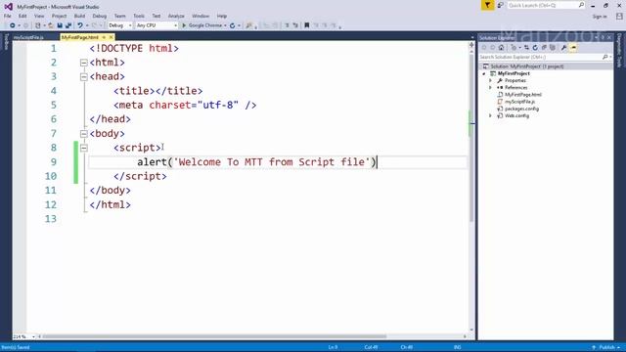Click the yellow notifications flag icon
626x352 pixels.
(x=487, y=5)
